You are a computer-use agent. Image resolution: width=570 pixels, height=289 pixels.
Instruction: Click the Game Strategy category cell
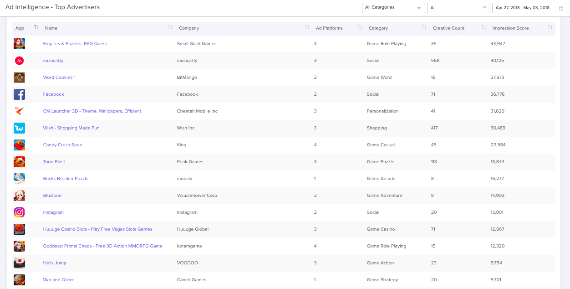tap(382, 280)
